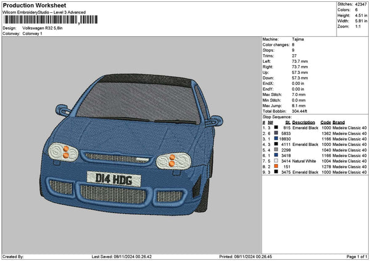The width and height of the screenshot is (370, 261).
Task: Select the grey swatch for code 1040
Action: (276, 150)
